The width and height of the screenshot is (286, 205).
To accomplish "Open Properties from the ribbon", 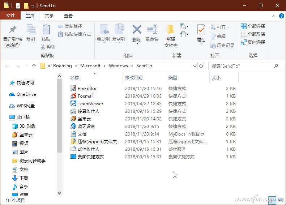I will (x=201, y=30).
